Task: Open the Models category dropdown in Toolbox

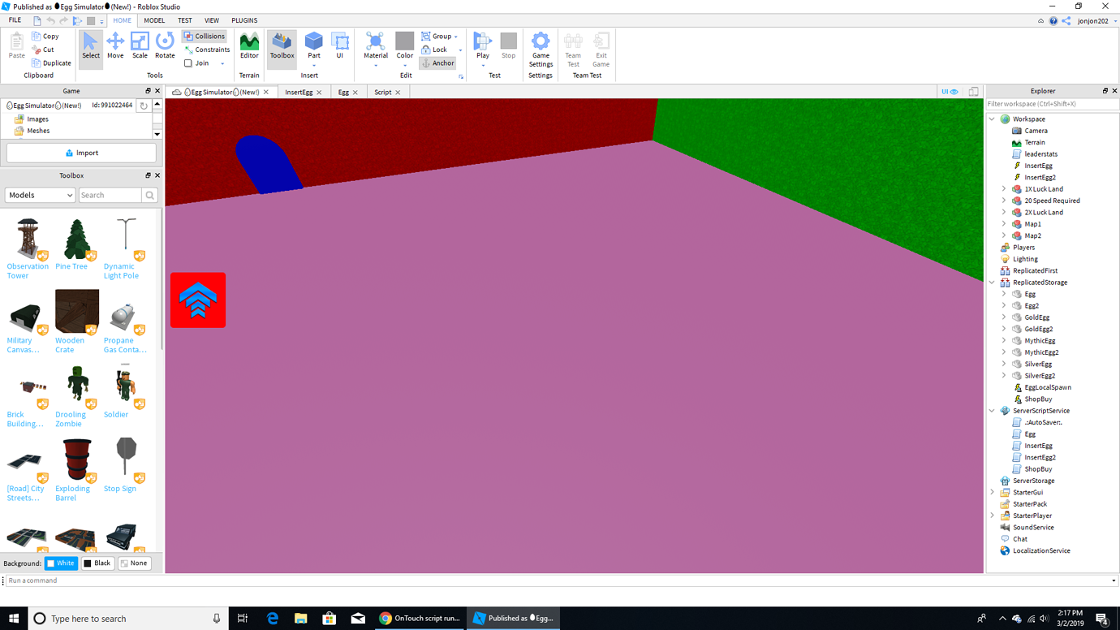Action: coord(39,195)
